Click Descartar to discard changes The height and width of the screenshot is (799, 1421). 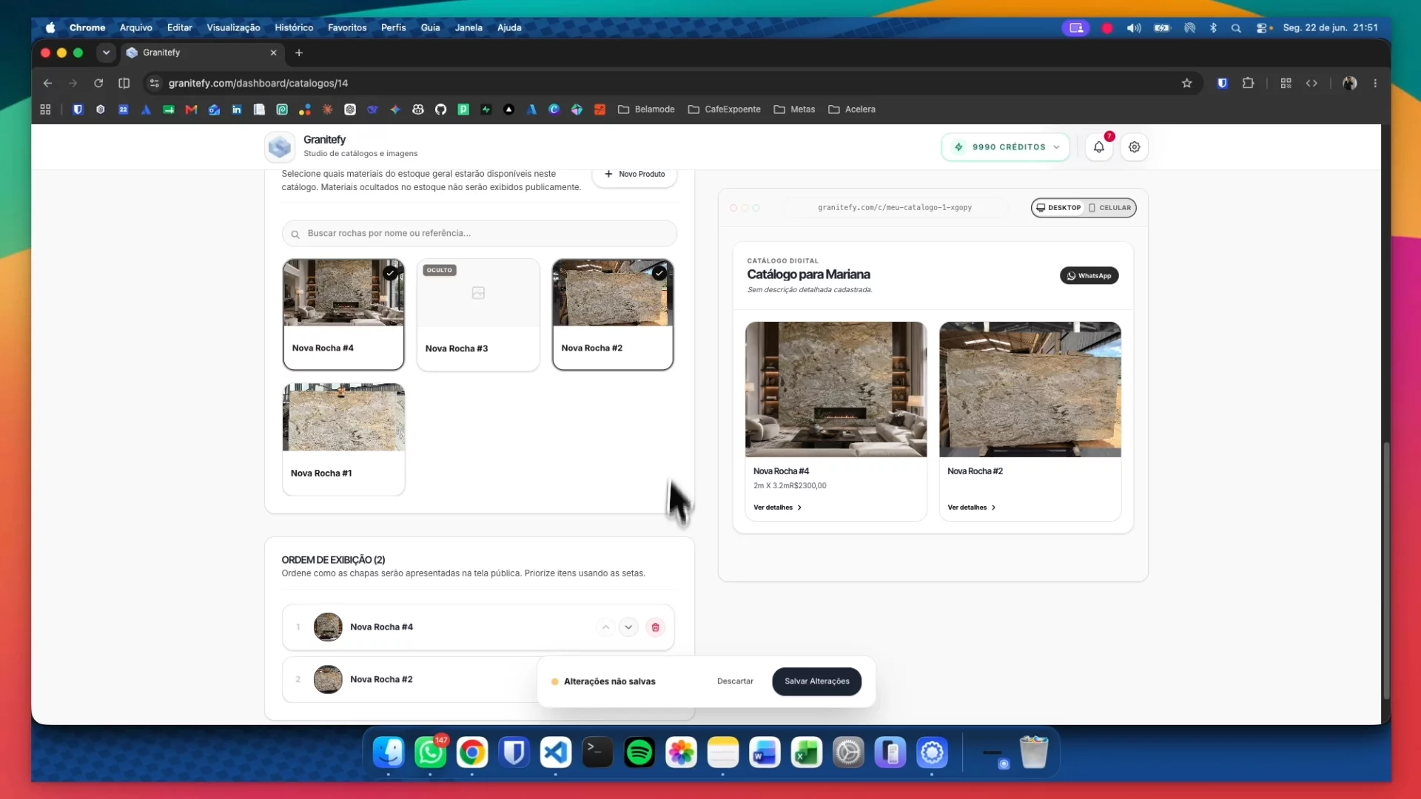(x=735, y=681)
